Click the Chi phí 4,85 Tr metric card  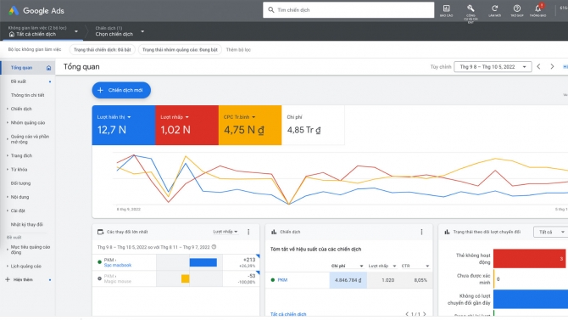tap(313, 125)
